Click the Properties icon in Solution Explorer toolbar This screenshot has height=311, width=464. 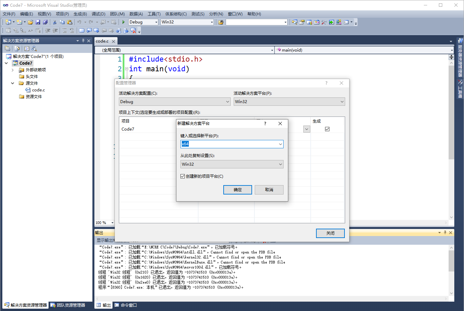7,49
